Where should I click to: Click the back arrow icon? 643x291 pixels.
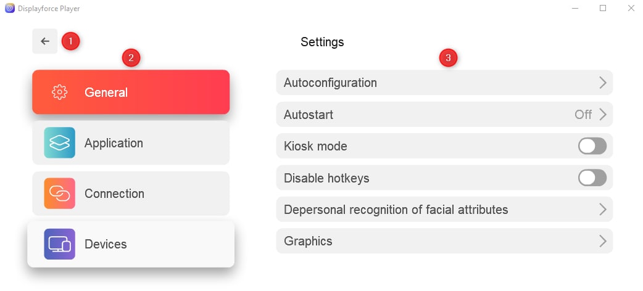[x=45, y=41]
